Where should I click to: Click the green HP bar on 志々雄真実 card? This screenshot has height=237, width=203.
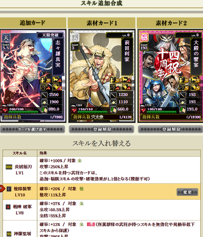[x=23, y=112]
